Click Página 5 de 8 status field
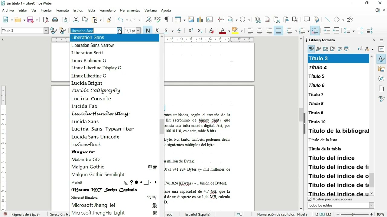Screen dimensions: 387x217 coord(25,214)
